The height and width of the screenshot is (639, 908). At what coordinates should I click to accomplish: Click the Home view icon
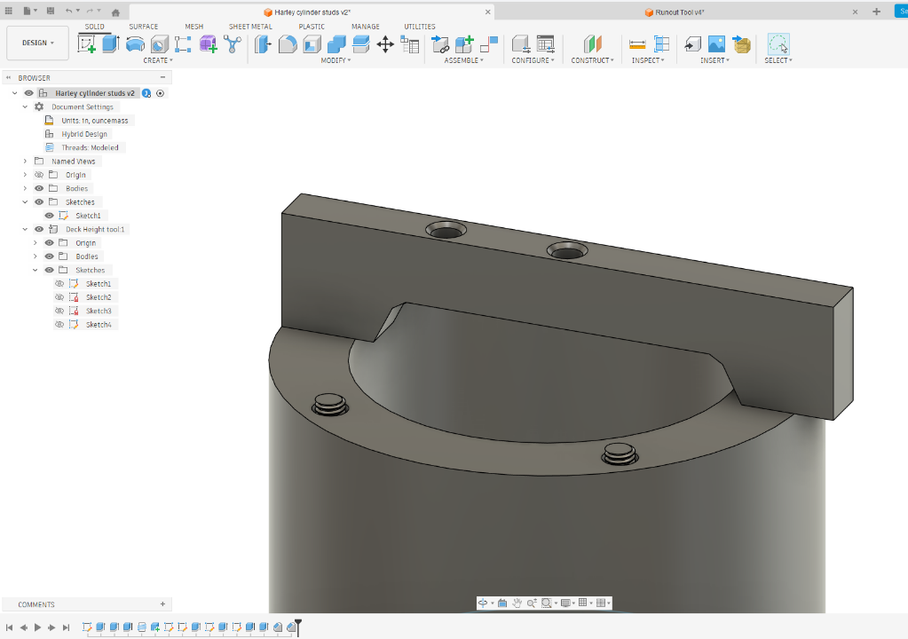[x=115, y=12]
